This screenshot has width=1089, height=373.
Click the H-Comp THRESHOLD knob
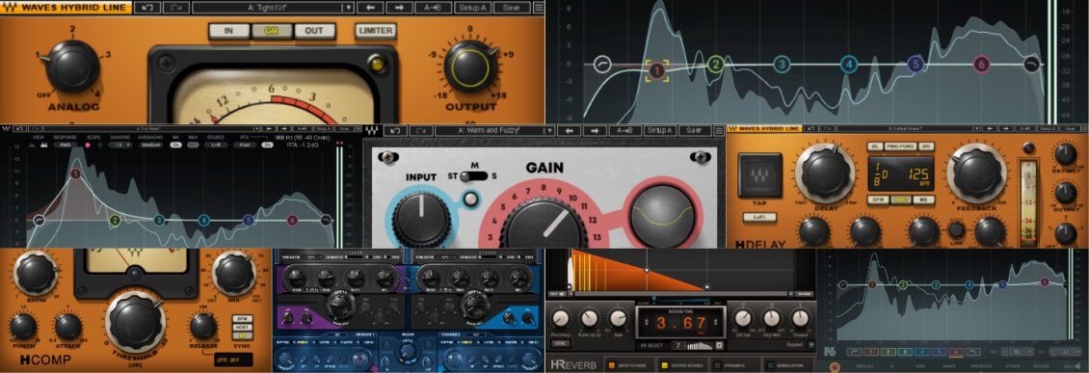click(136, 321)
